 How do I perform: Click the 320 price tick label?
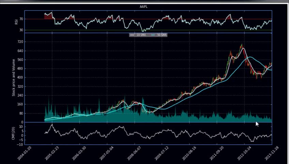(20, 86)
